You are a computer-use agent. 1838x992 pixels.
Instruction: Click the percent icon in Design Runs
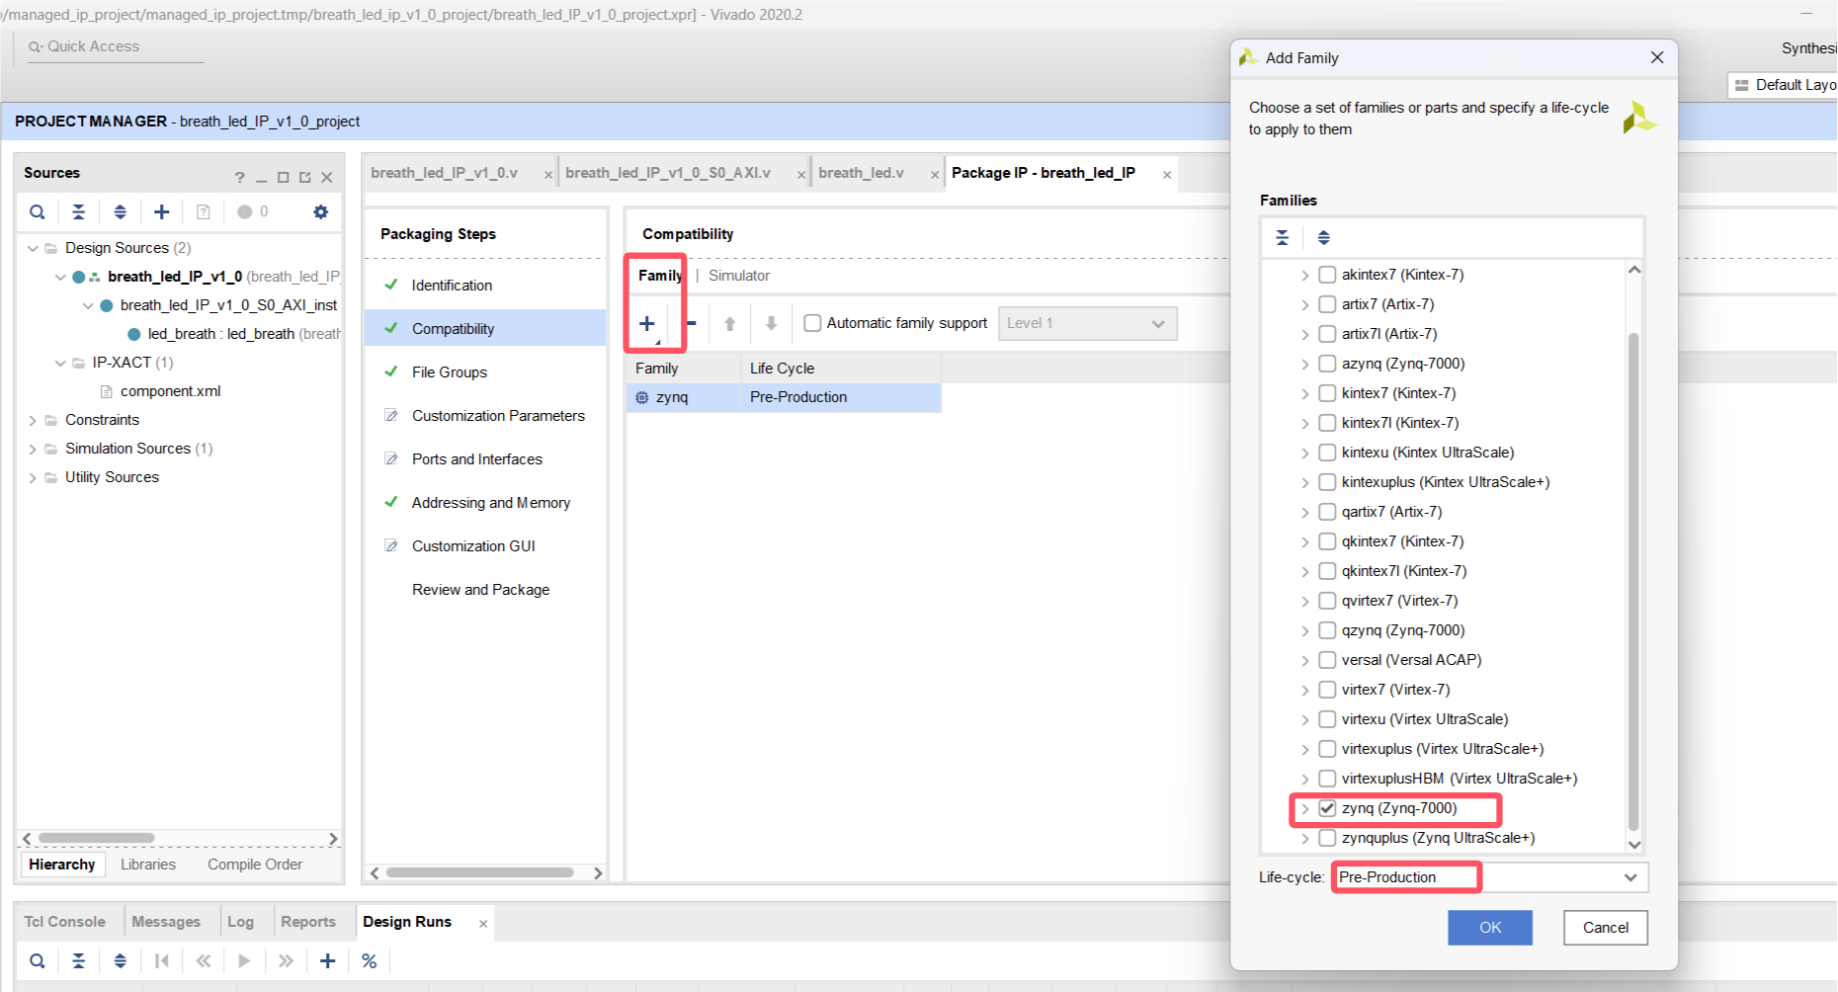pyautogui.click(x=370, y=960)
